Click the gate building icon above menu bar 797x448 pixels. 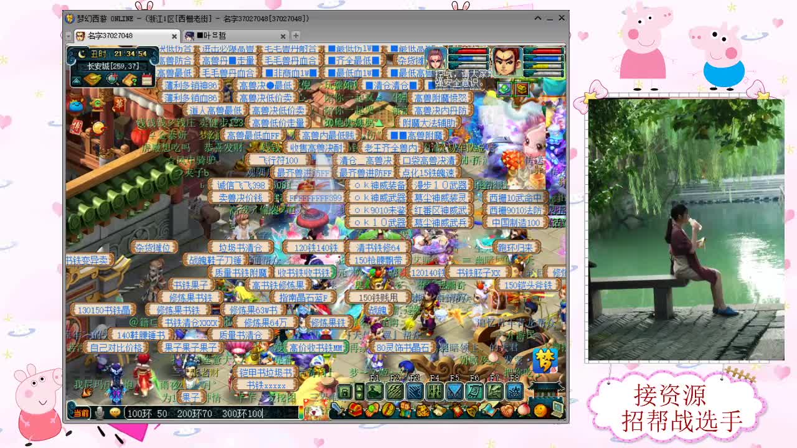click(x=547, y=389)
